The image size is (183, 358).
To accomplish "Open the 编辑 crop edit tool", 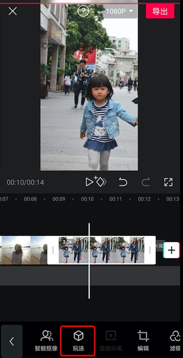I will tap(143, 341).
